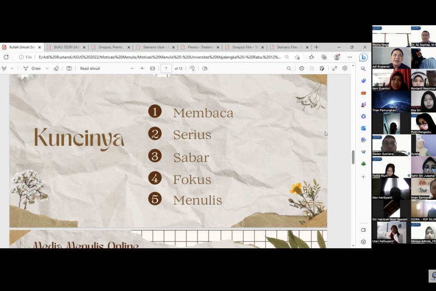Open the Shopping tag sidebar icon
436x291 pixels.
363,81
